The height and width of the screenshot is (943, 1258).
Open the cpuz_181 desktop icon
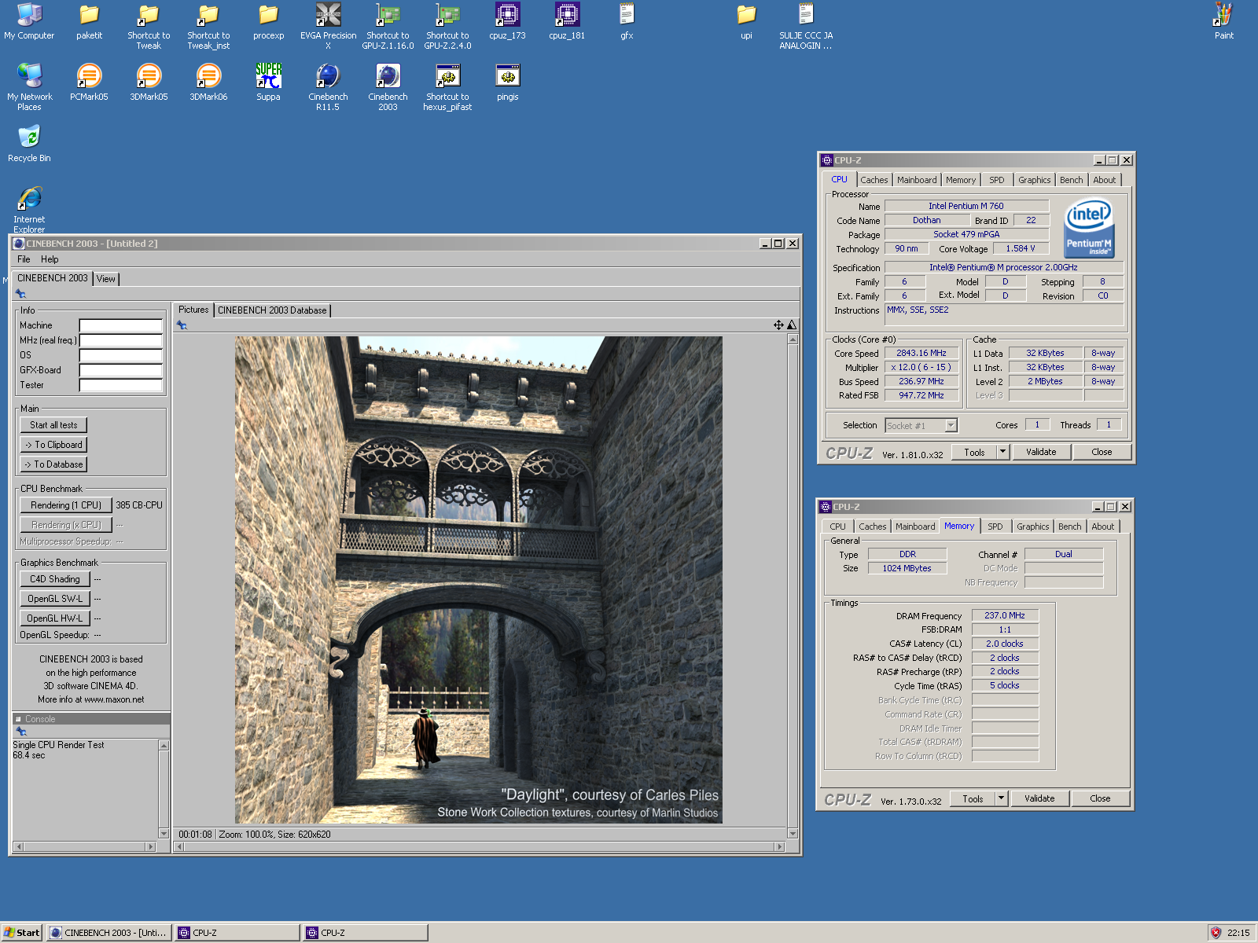pyautogui.click(x=567, y=21)
